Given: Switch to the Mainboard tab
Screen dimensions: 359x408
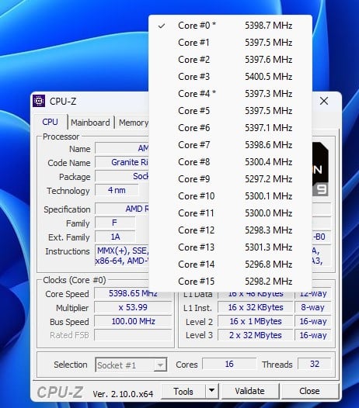Looking at the screenshot, I should coord(90,123).
